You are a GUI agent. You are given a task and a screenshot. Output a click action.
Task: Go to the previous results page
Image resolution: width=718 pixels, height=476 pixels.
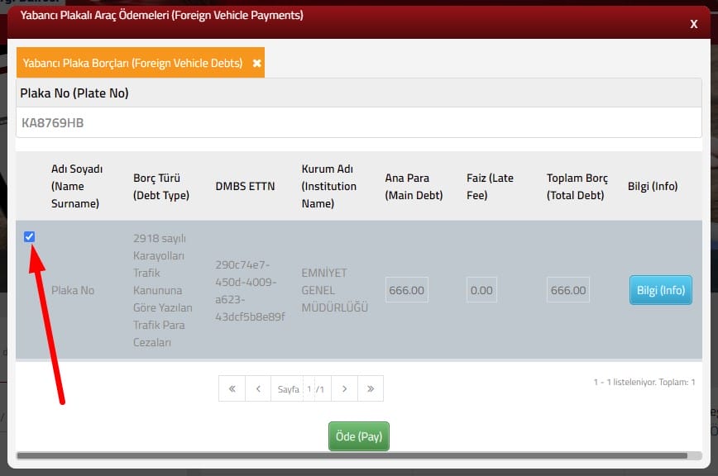tap(258, 388)
